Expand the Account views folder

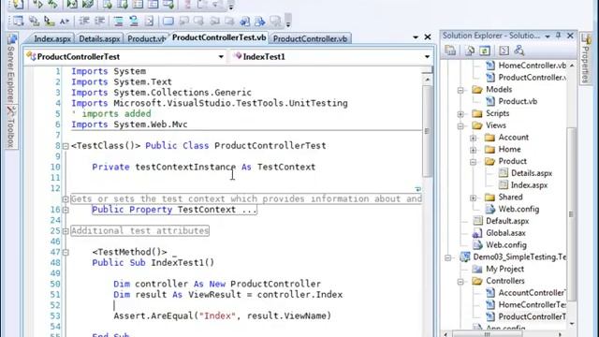474,138
